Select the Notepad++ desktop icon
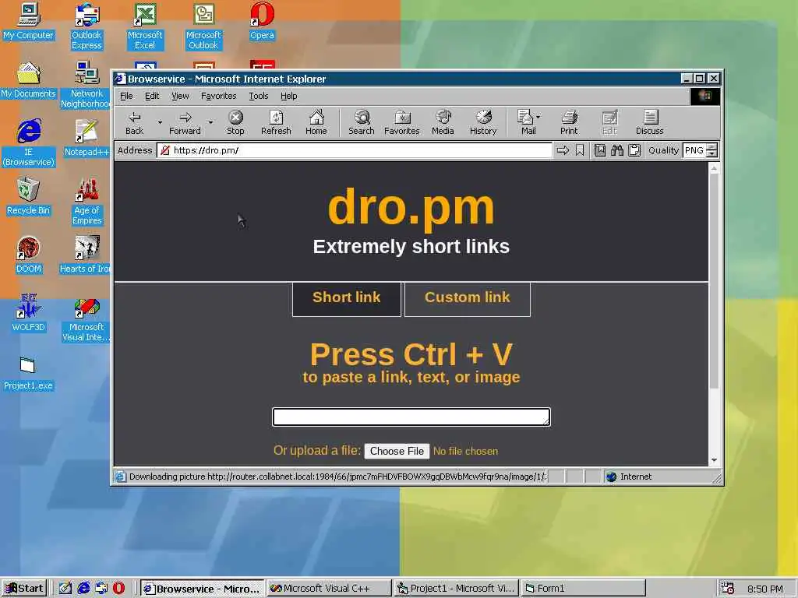This screenshot has height=598, width=798. tap(87, 138)
